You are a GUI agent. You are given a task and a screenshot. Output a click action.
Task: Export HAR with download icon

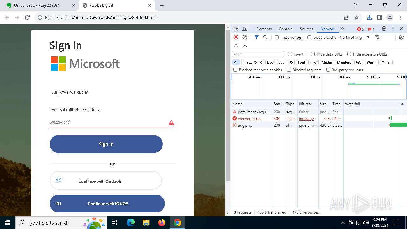(x=245, y=45)
